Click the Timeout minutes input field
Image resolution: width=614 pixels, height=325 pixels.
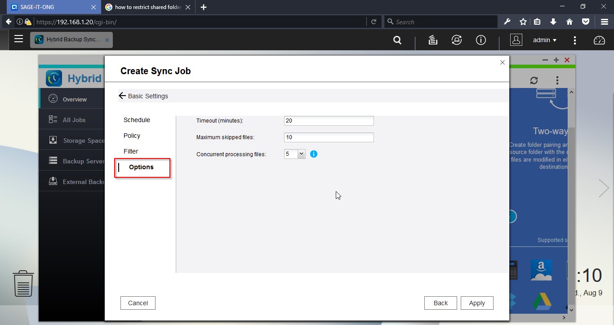329,121
